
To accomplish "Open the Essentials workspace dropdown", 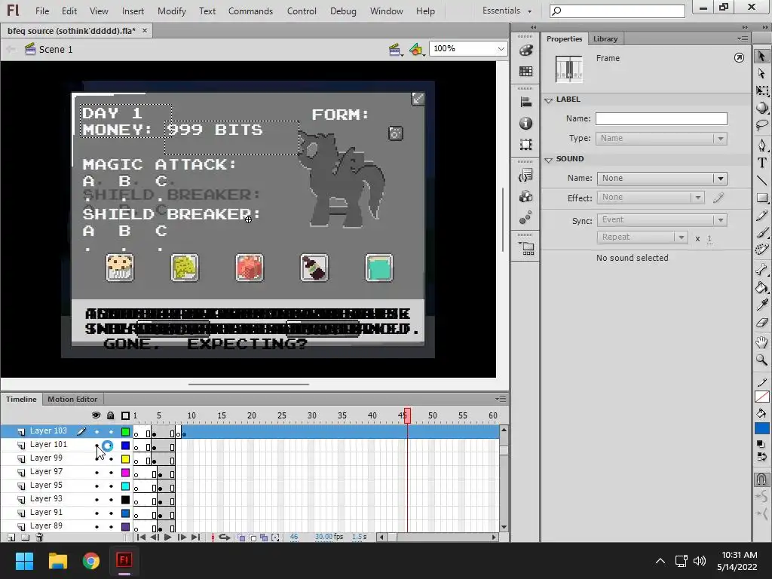I will (x=507, y=11).
